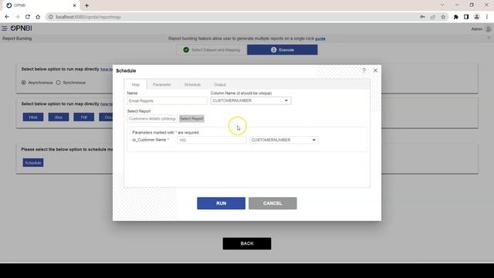Run map as Pdf
The height and width of the screenshot is (278, 494).
coord(84,117)
